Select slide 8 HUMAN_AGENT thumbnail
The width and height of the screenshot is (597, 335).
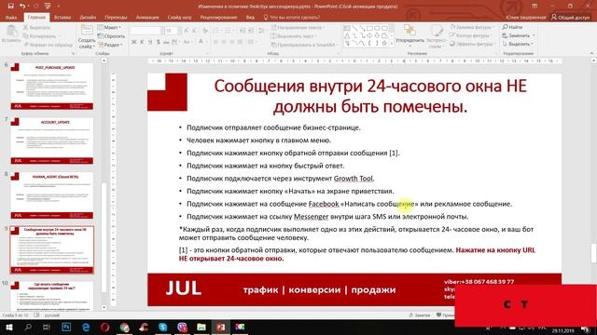(52, 195)
